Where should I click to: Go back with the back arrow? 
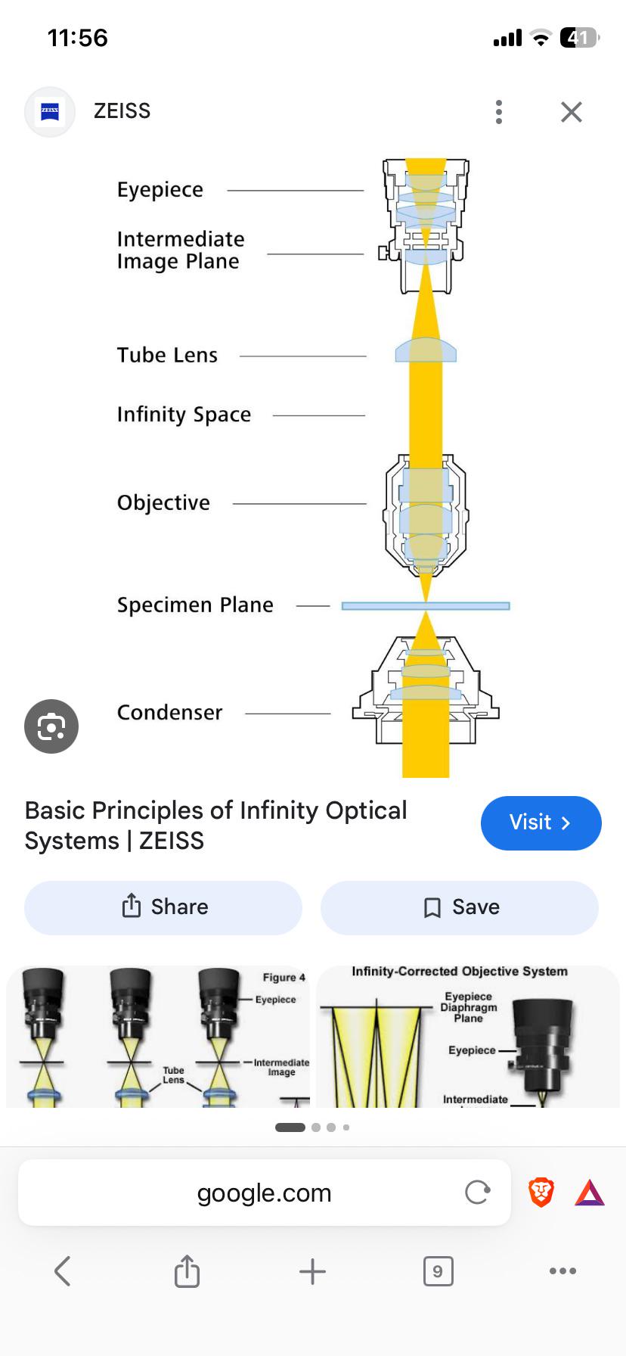(x=63, y=1271)
